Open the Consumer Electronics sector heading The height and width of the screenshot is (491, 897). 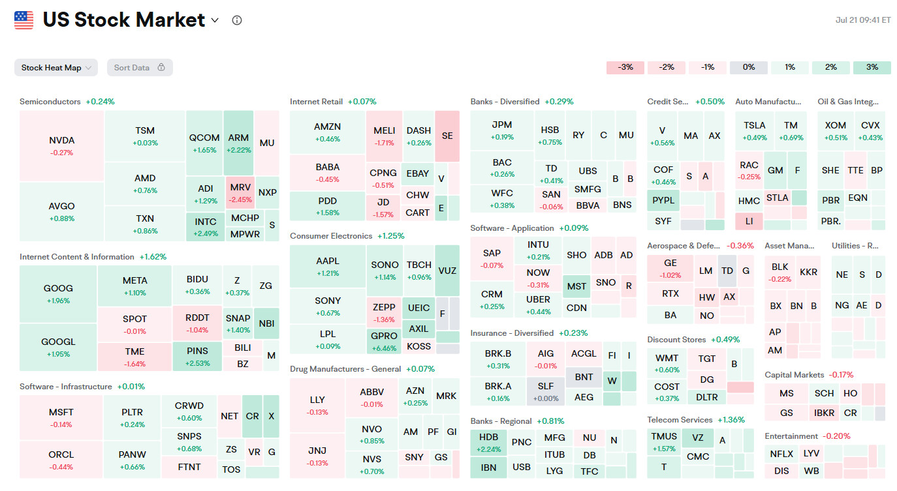(x=331, y=236)
